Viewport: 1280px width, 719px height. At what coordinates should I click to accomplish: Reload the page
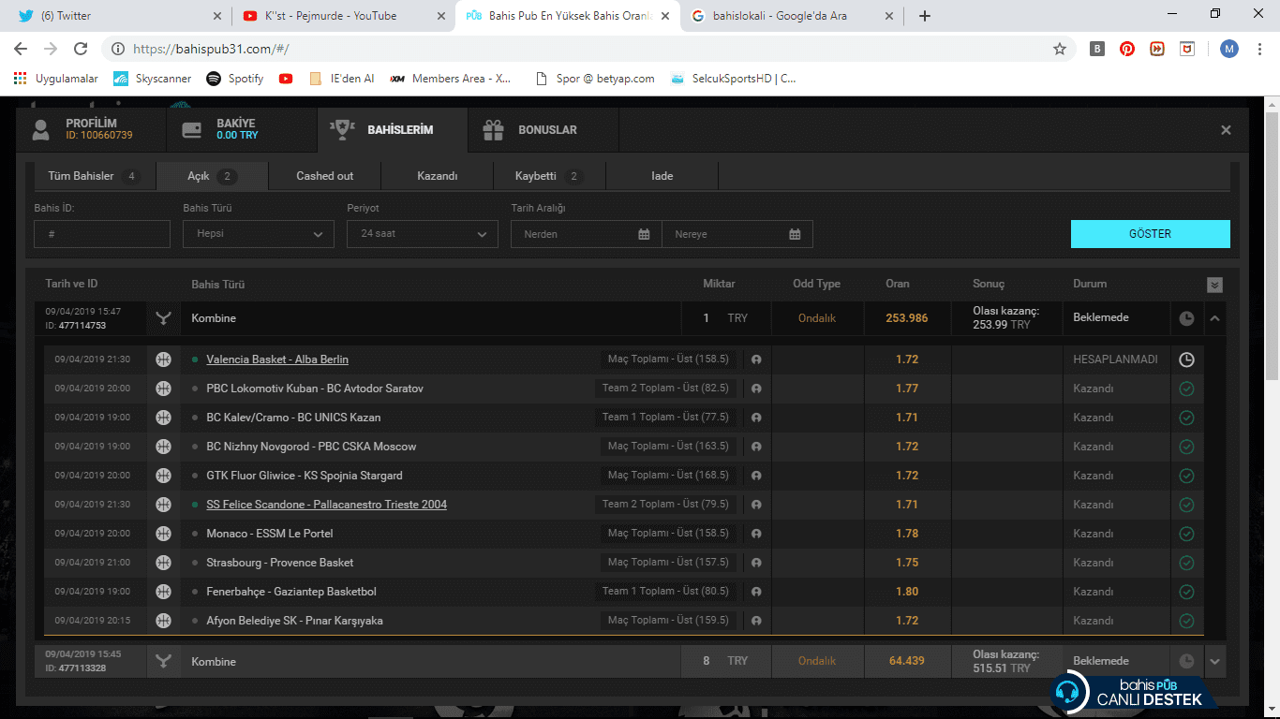pos(81,49)
